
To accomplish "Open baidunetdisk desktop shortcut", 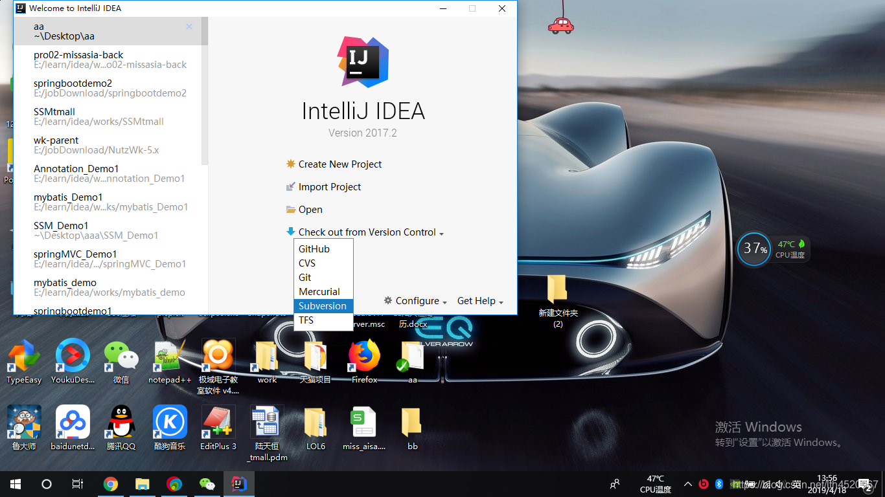I will (73, 428).
